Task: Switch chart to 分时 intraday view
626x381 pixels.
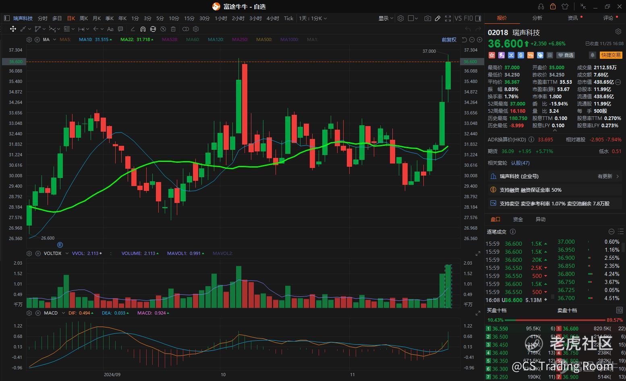Action: pyautogui.click(x=42, y=18)
